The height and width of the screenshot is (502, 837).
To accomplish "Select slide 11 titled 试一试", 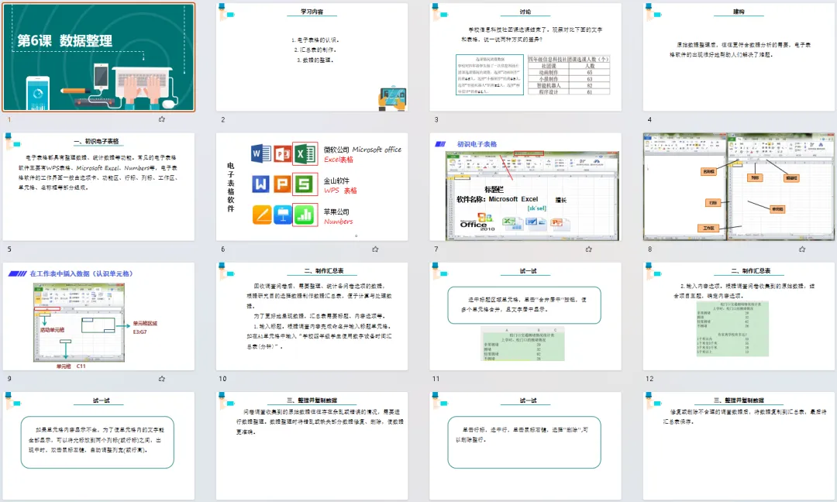I will 525,316.
